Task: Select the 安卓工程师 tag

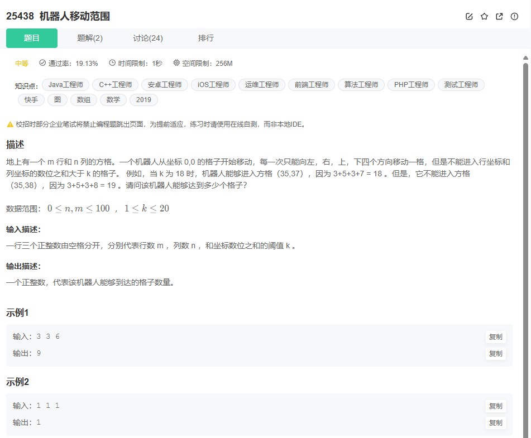Action: (x=165, y=85)
